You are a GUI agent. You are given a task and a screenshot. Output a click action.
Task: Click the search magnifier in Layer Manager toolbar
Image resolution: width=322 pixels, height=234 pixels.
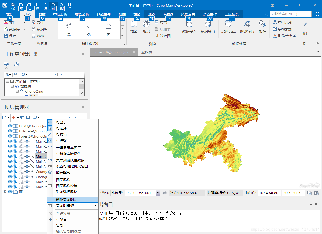pyautogui.click(x=35, y=118)
